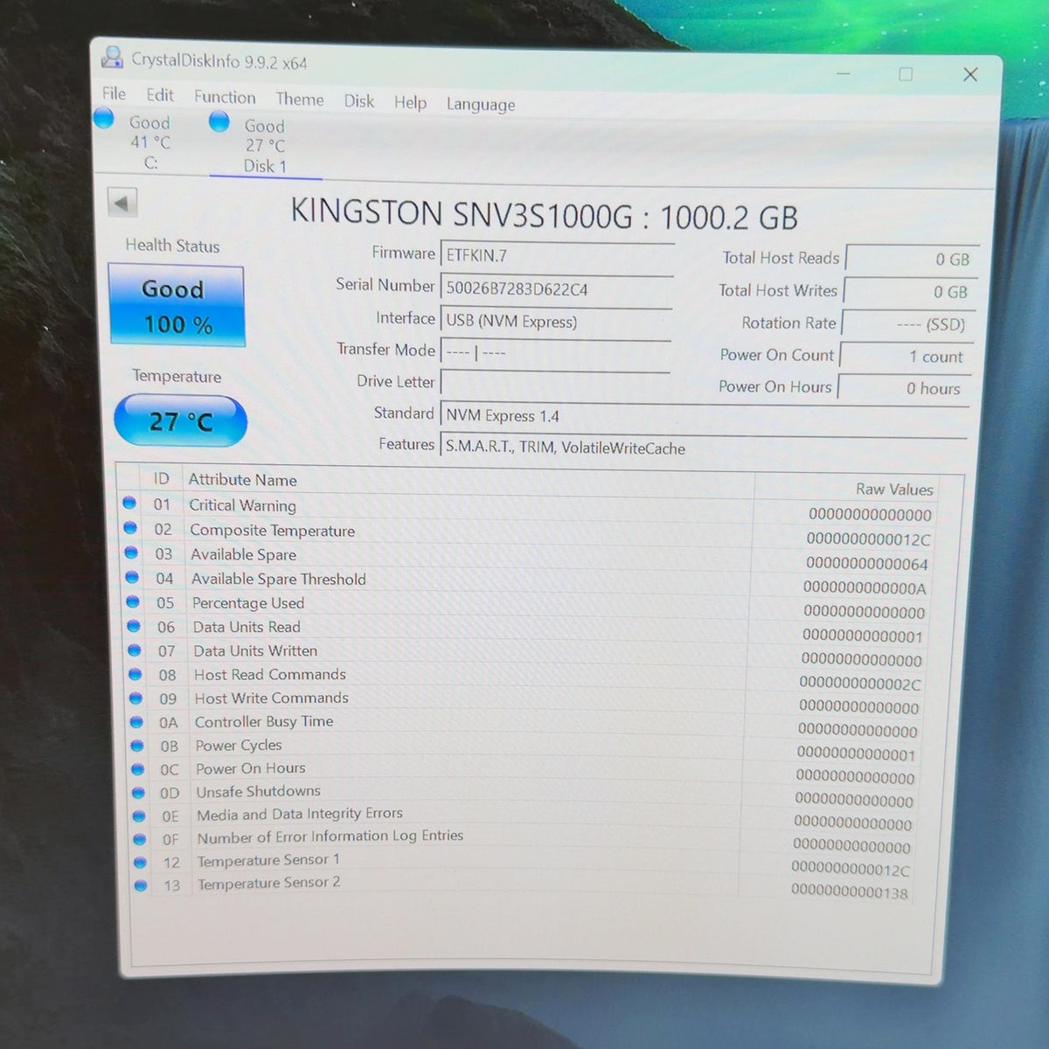1049x1049 pixels.
Task: Click the Attribute Name column header
Action: [x=243, y=480]
